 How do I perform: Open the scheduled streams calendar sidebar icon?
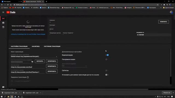tap(3, 27)
